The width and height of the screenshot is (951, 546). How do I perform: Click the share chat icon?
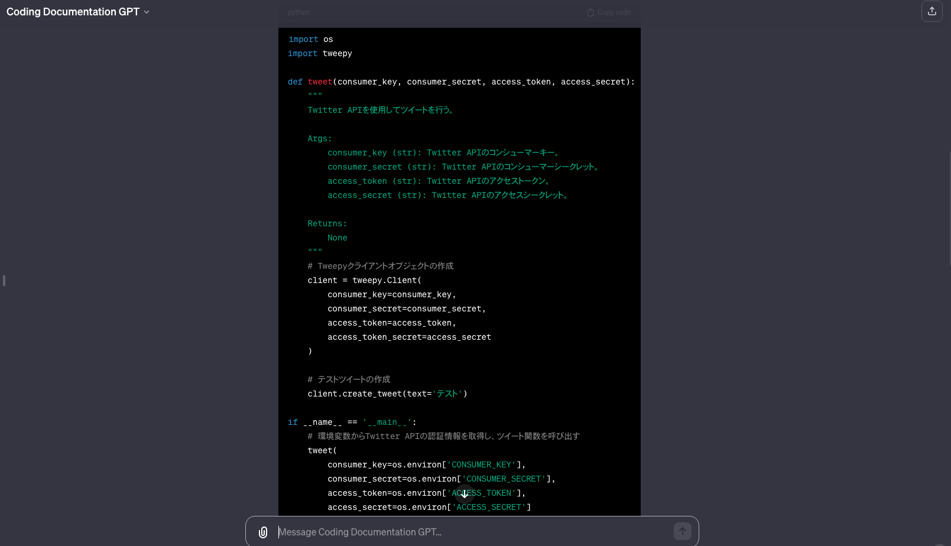point(932,11)
